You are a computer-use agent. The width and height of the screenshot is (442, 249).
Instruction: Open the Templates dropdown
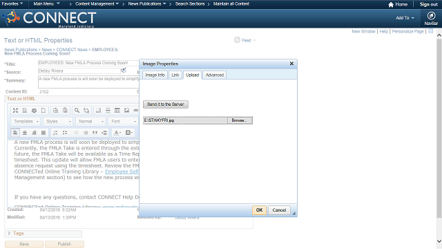coord(26,122)
